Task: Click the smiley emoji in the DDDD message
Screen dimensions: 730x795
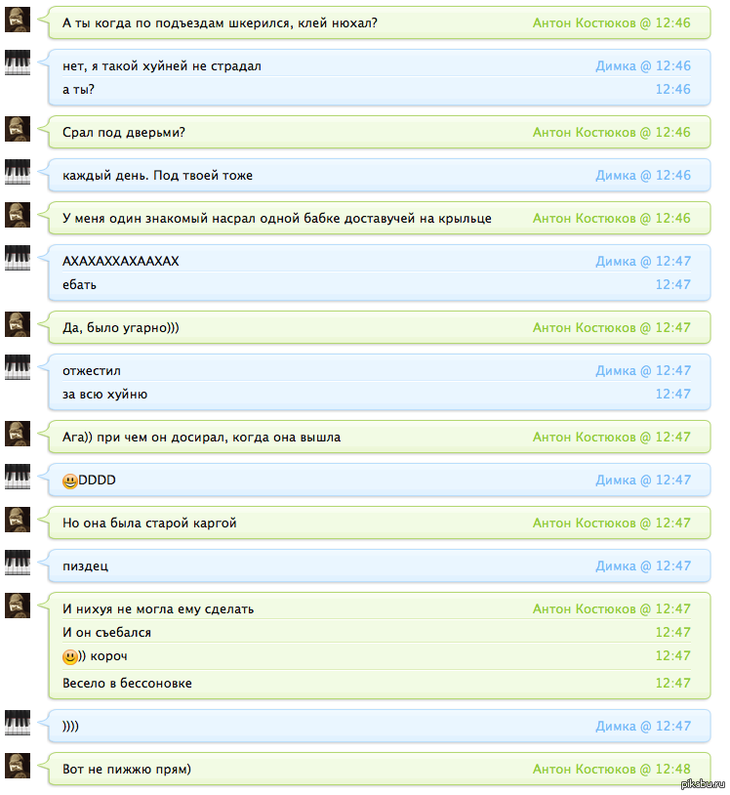Action: pos(70,481)
